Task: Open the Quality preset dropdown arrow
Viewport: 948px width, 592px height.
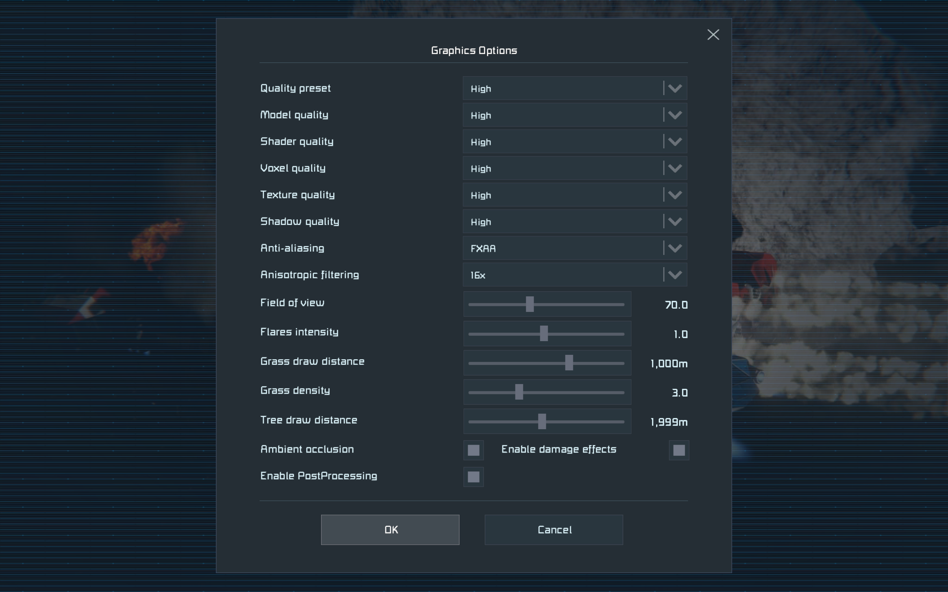Action: coord(675,88)
